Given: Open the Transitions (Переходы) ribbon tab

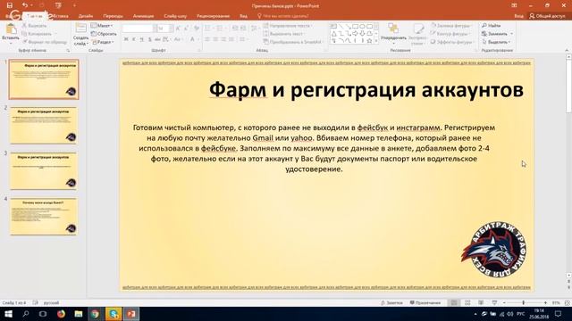Looking at the screenshot, I should [x=113, y=16].
